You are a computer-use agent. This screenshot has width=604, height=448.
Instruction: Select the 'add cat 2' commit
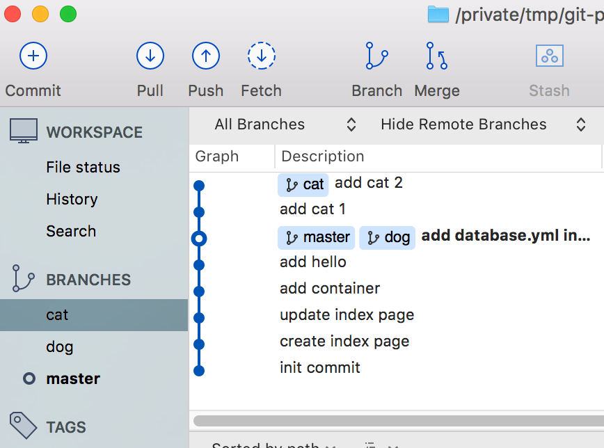(x=369, y=183)
